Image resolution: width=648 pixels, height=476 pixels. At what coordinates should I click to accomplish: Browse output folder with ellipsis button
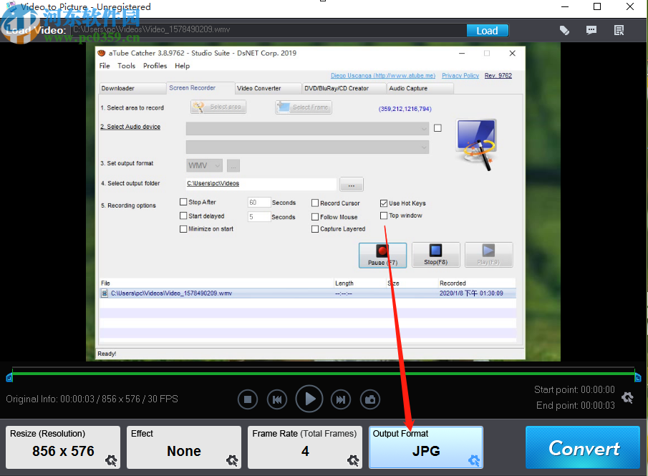(x=352, y=184)
